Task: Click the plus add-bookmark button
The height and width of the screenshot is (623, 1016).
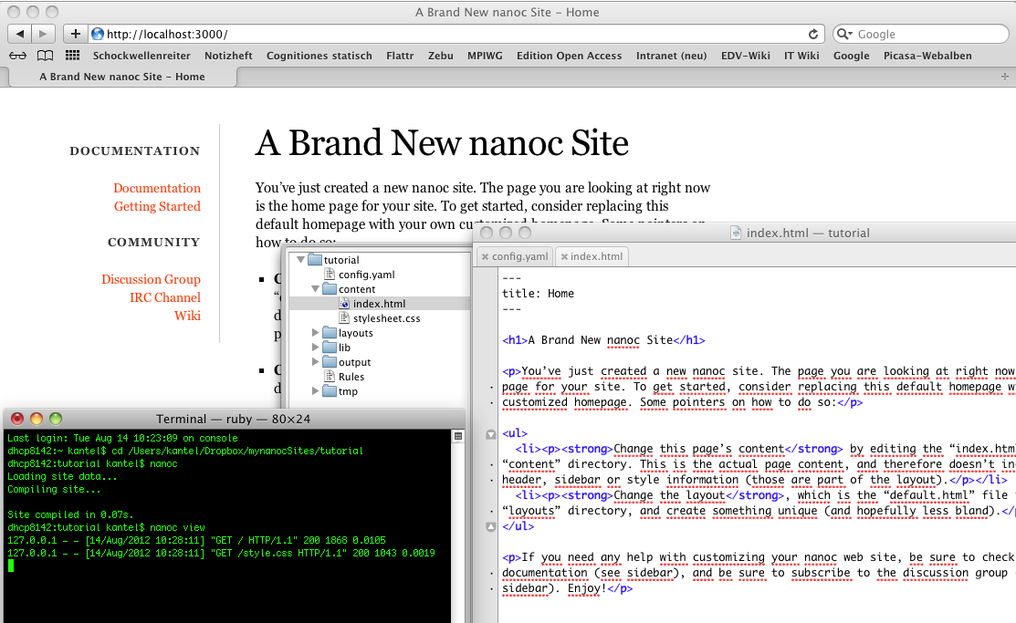Action: tap(75, 34)
